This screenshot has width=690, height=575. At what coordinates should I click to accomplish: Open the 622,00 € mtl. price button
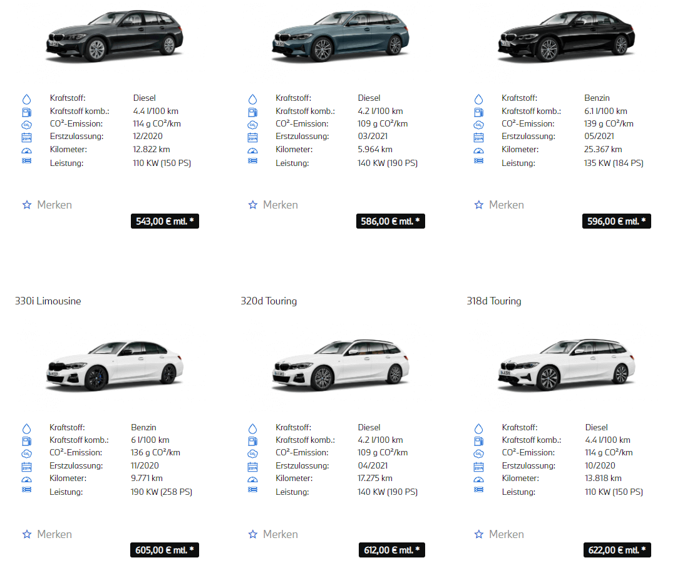(x=617, y=550)
